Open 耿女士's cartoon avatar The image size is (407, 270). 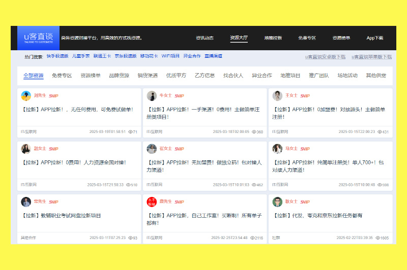point(277,202)
